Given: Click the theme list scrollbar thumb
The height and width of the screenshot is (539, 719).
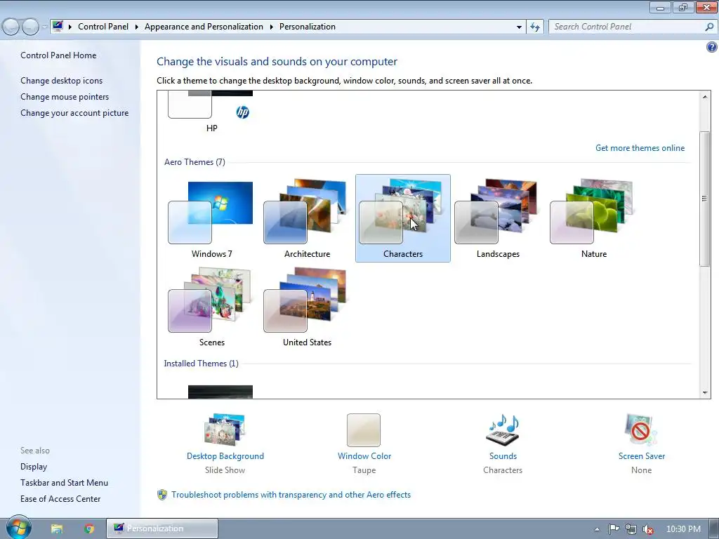Looking at the screenshot, I should (705, 199).
